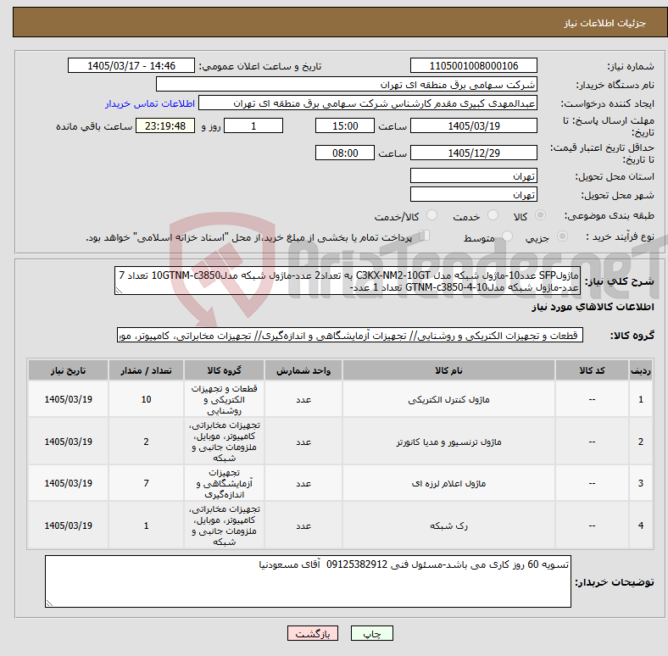This screenshot has height=656, width=668.
Task: Select the کالا/خدمت radio button
Action: (x=432, y=215)
